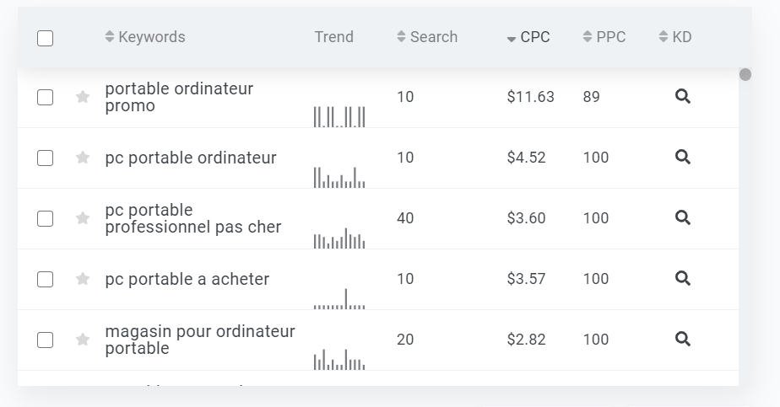Open the 'pc portable ordinateur' keyword text

(x=191, y=158)
